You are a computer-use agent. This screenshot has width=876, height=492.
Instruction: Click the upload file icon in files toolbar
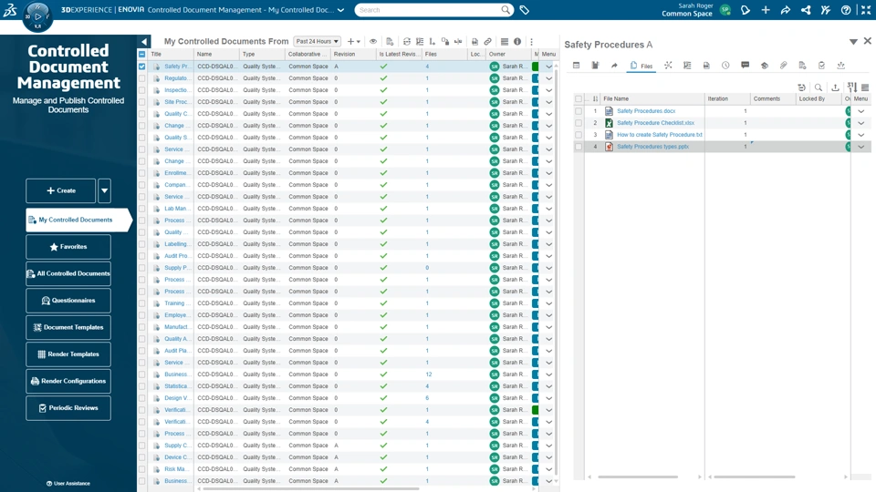point(835,87)
